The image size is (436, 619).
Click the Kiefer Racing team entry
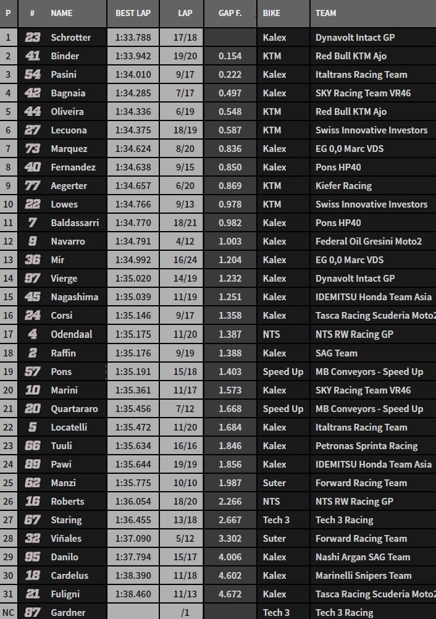click(x=343, y=185)
